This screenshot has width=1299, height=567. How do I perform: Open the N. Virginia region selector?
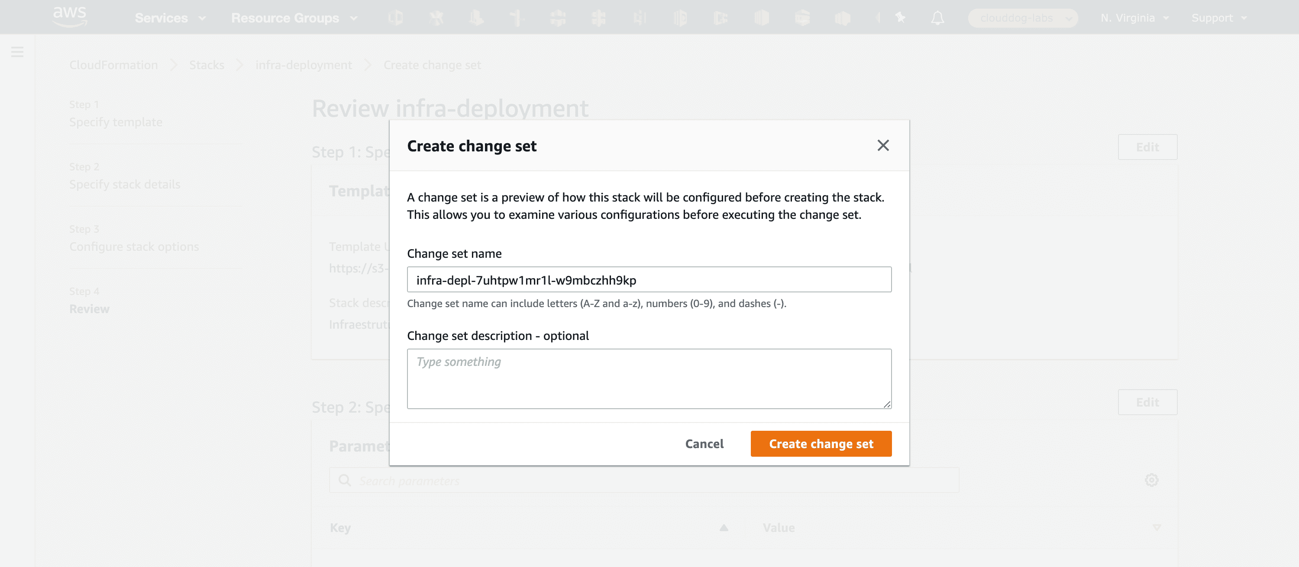pos(1134,18)
